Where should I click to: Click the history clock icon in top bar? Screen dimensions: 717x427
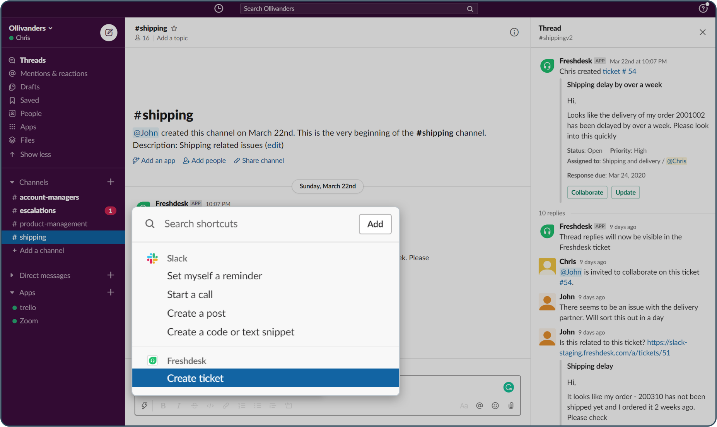(219, 8)
